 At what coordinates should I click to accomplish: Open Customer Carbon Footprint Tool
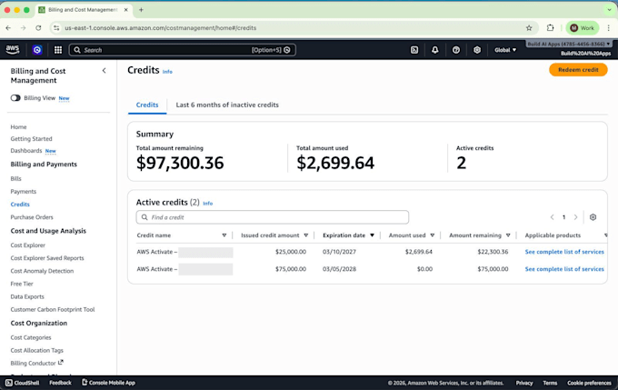coord(53,310)
